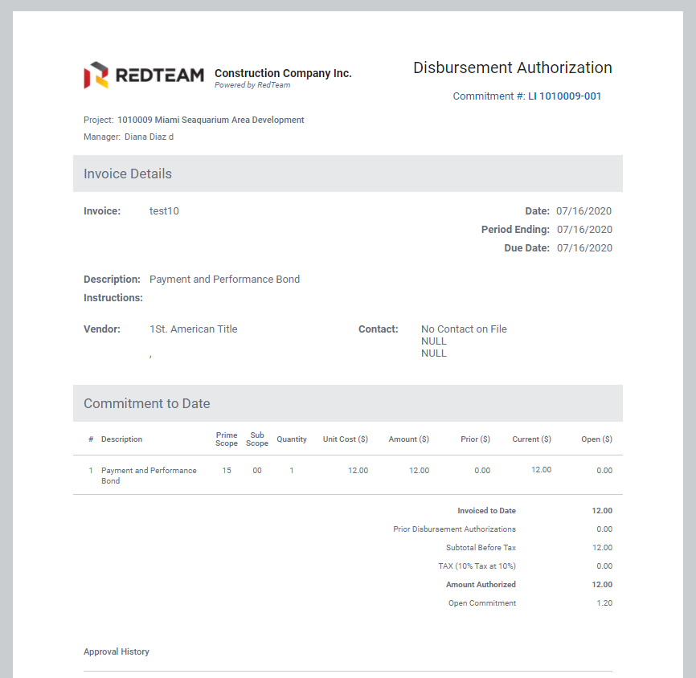This screenshot has width=696, height=678.
Task: Open commitment link LI 1010009-001
Action: [x=564, y=96]
